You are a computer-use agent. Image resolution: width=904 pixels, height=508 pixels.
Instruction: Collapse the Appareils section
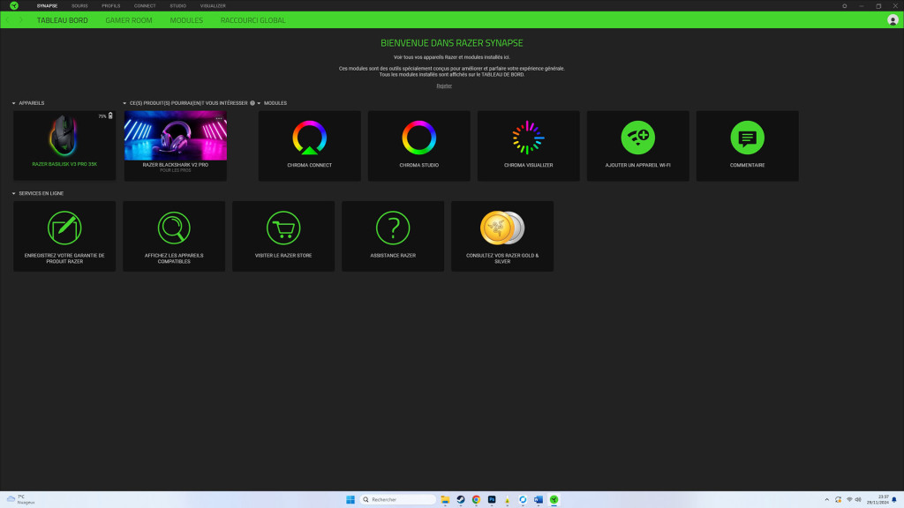[x=14, y=103]
